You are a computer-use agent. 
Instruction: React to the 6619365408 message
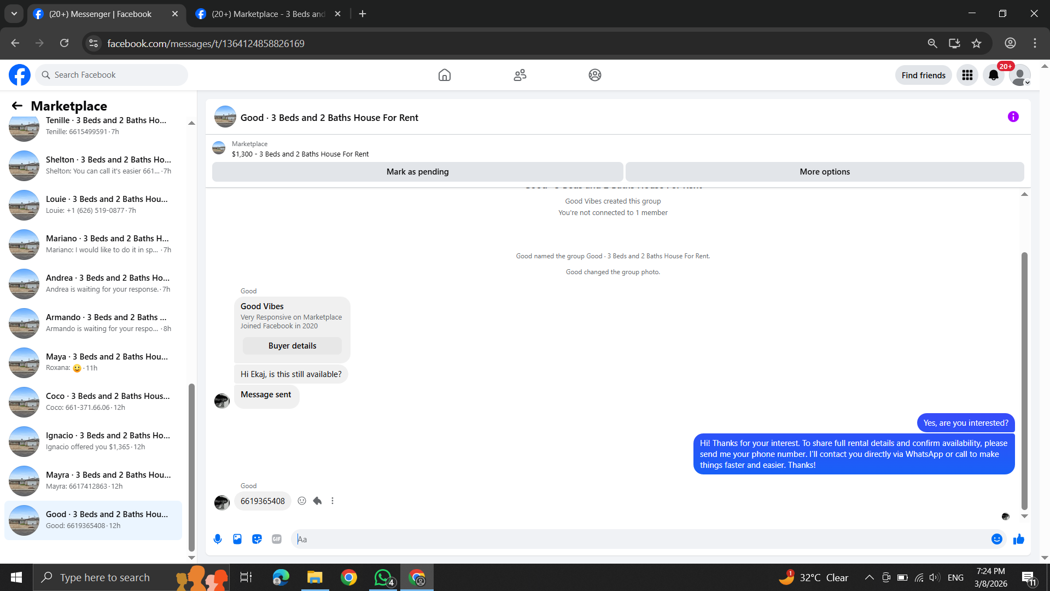click(302, 501)
